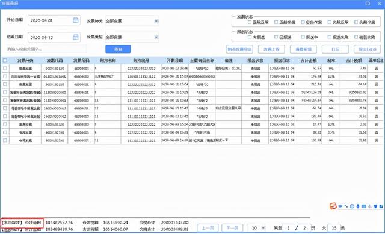Screen dimensions: 385x234
Task: Click the 合计税额 column header
Action: point(354,60)
